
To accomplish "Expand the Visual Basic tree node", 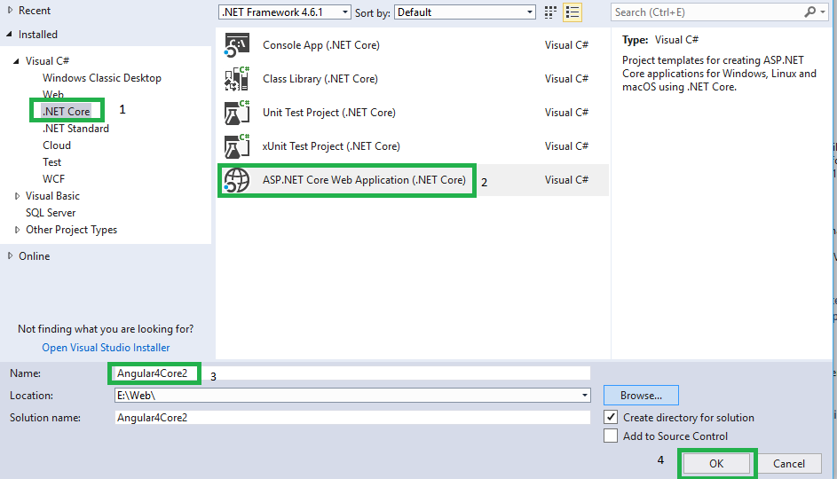I will (x=17, y=196).
